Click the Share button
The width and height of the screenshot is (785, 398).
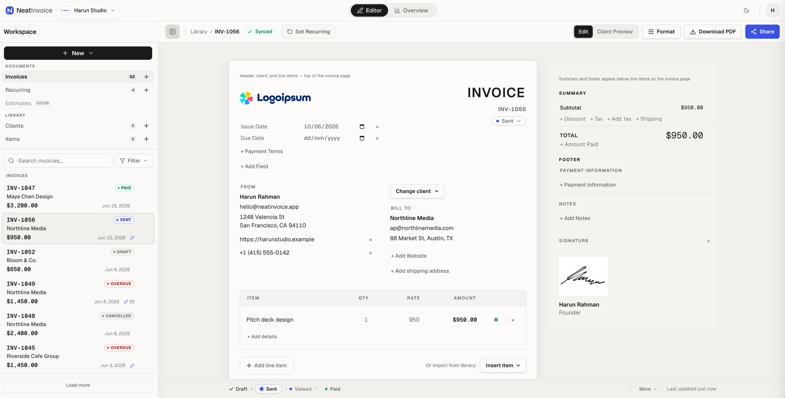(762, 31)
